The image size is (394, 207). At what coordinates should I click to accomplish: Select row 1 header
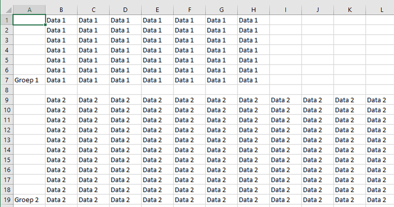point(7,20)
